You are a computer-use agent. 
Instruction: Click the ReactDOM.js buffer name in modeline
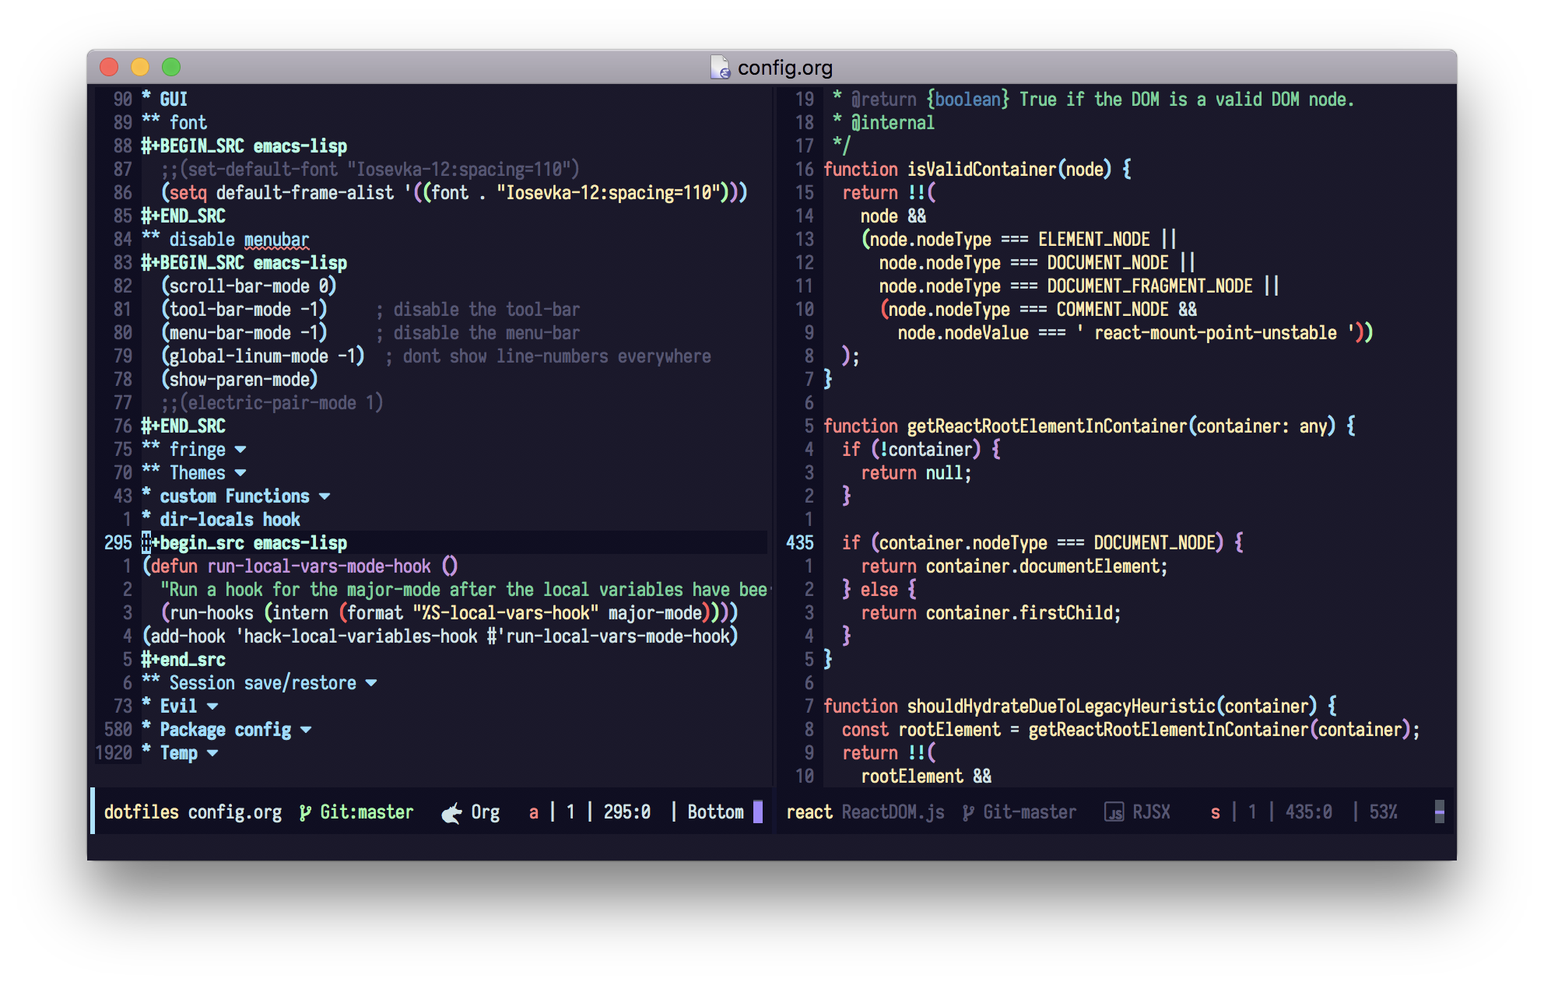pos(893,812)
